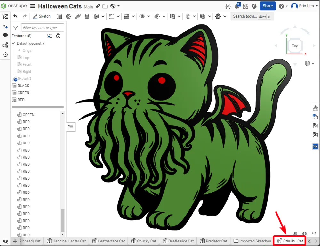Screen dimensions: 320x246
Task: Click the blue Share button
Action: click(268, 6)
